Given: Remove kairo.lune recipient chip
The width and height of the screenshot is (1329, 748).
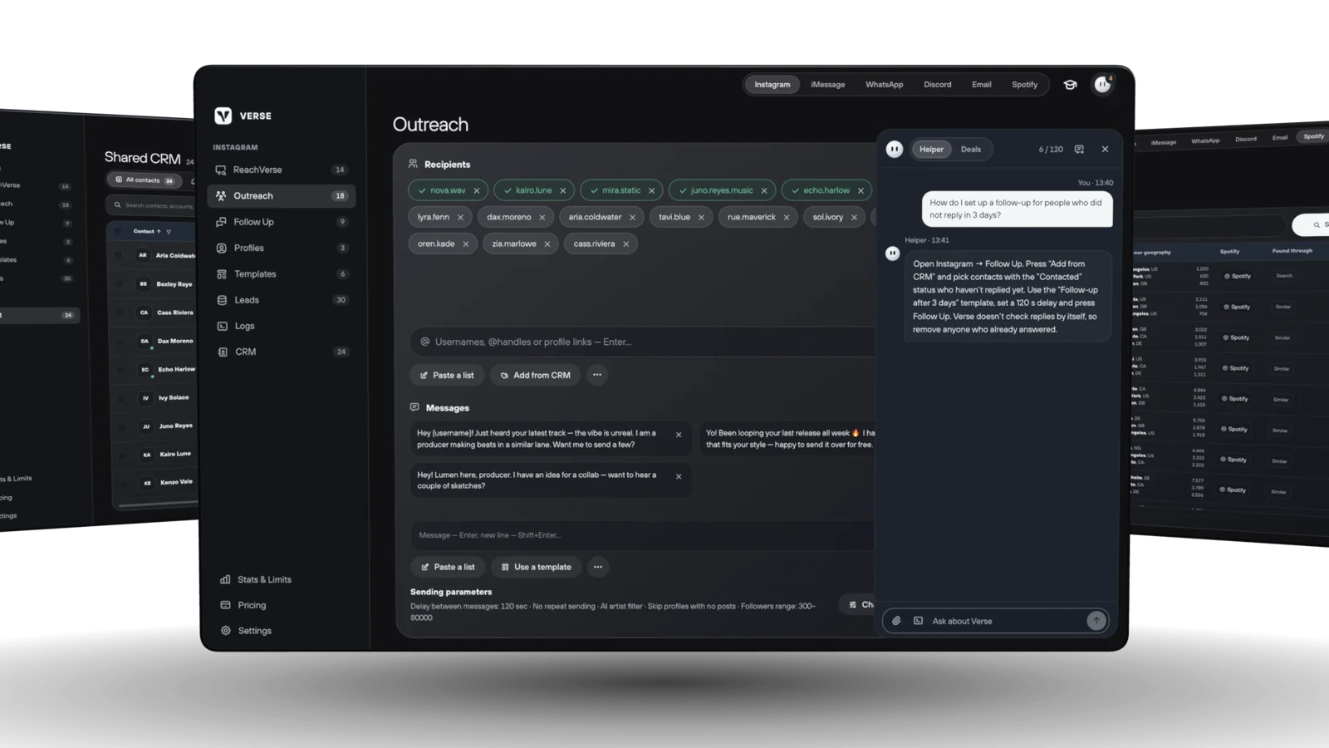Looking at the screenshot, I should coord(563,190).
